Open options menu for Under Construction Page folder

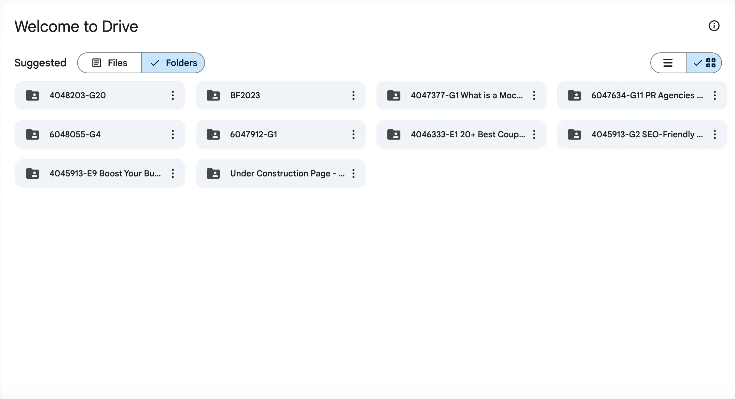[354, 173]
